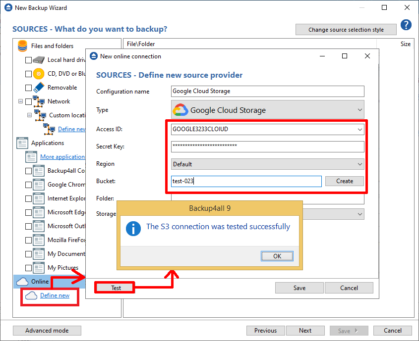419x341 pixels.
Task: Click the New Backup Wizard title bar icon
Action: [8, 7]
